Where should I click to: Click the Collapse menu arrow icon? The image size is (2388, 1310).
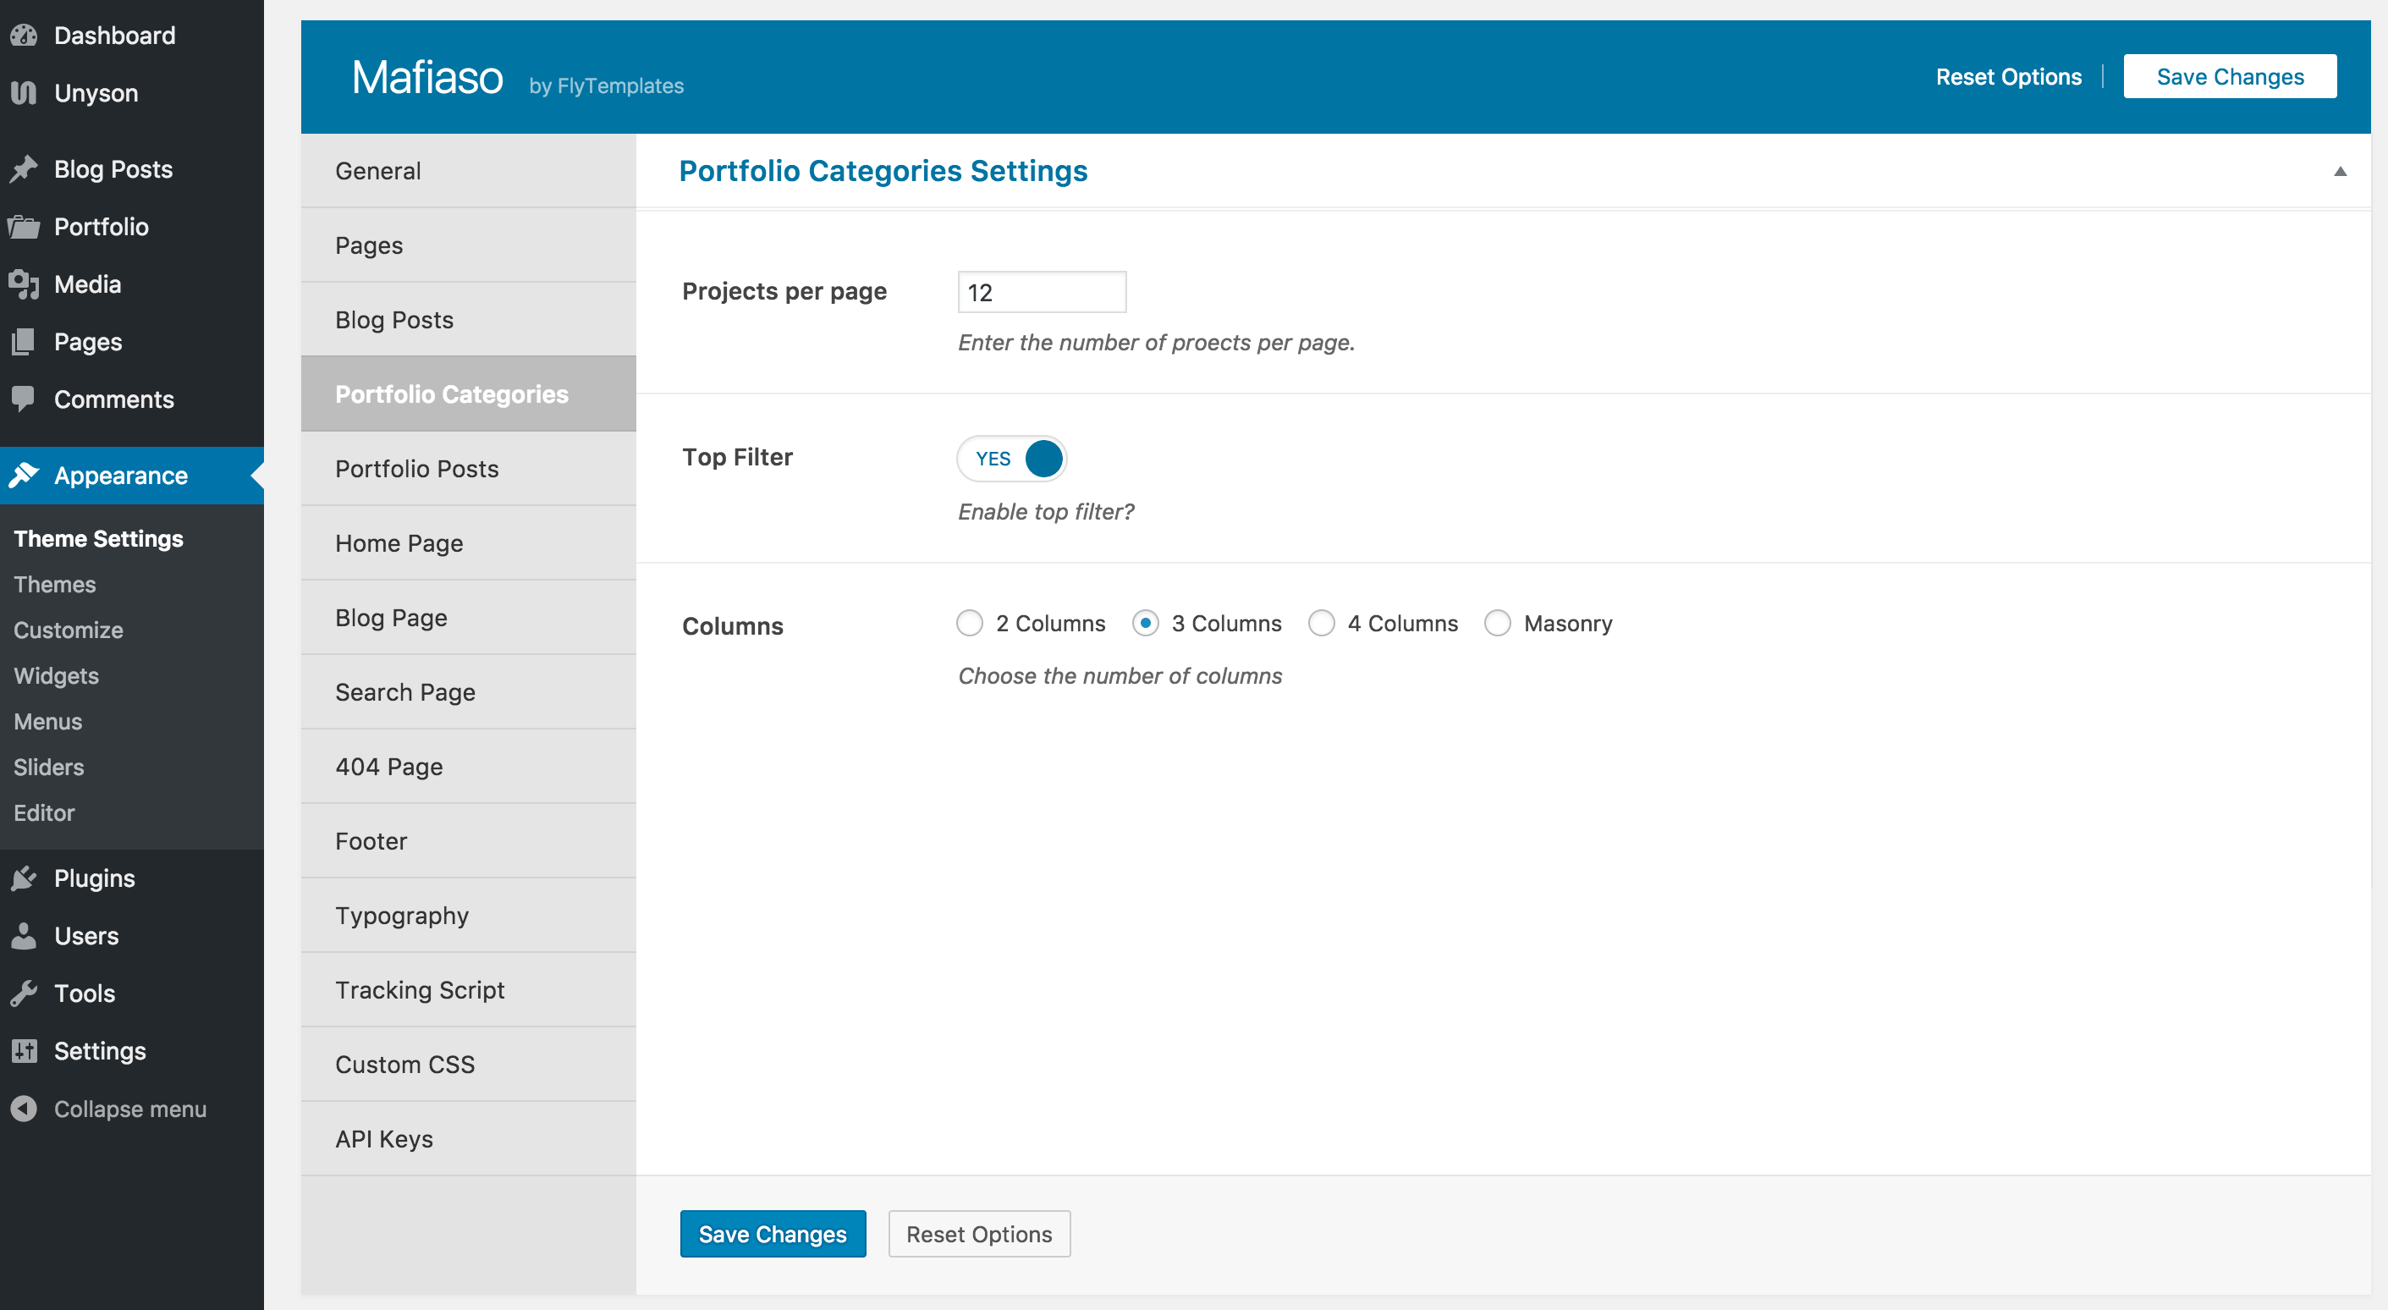click(24, 1109)
